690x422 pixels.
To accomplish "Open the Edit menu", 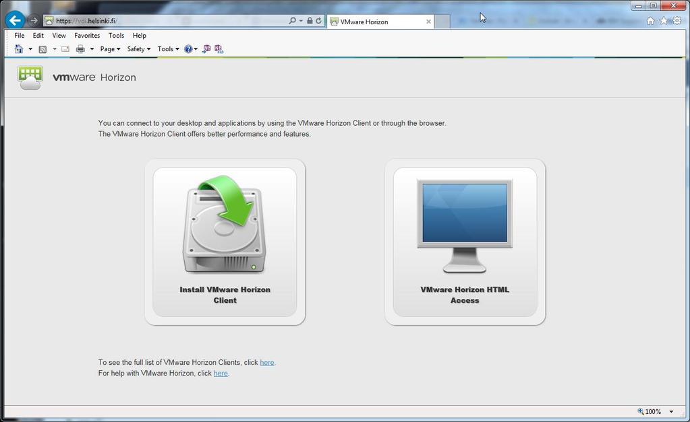I will (38, 36).
